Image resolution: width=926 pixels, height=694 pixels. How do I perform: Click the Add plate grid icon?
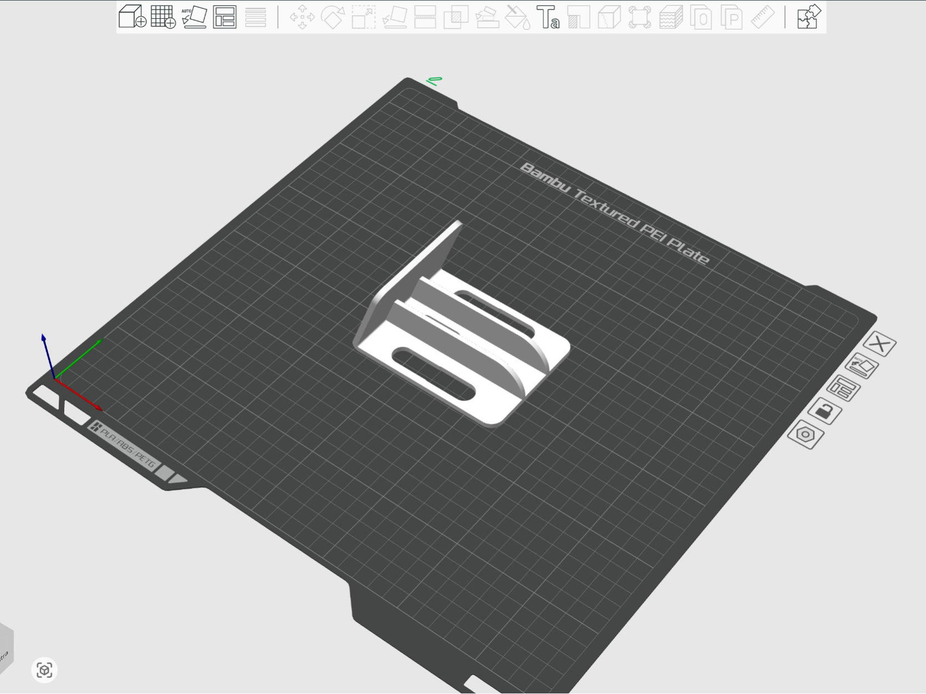164,17
